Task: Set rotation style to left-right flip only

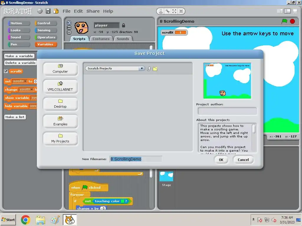Action: tap(69, 28)
